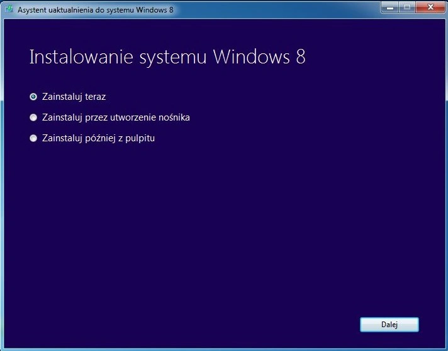
Task: Click the "Instalowanie systemu Windows 8" heading
Action: point(167,57)
